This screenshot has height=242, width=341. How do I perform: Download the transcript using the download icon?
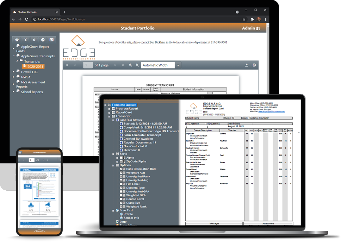coord(247,65)
